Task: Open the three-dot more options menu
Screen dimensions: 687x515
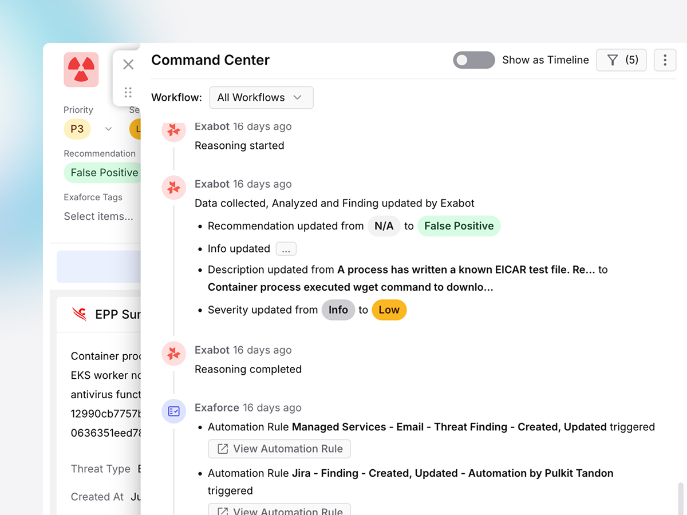Action: 665,60
